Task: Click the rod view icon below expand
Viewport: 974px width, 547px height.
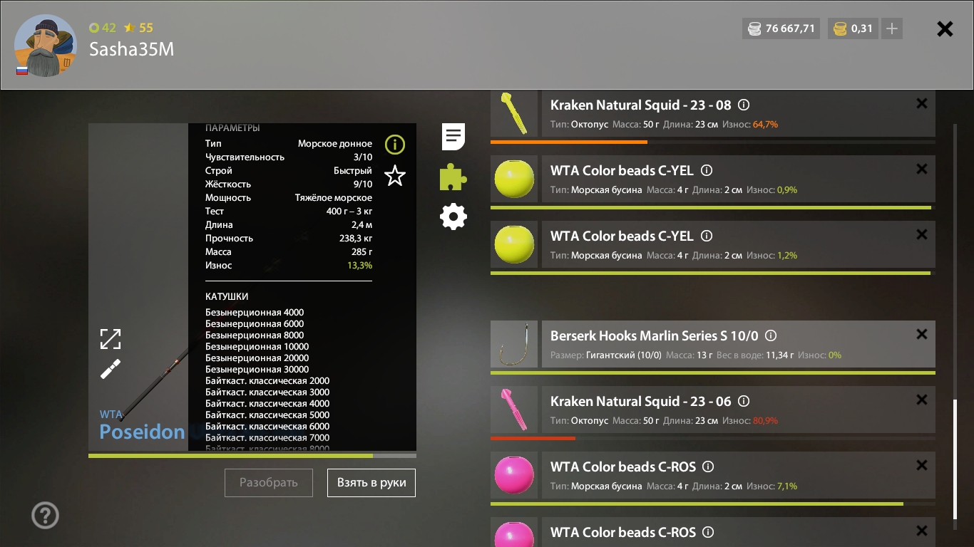Action: click(111, 369)
